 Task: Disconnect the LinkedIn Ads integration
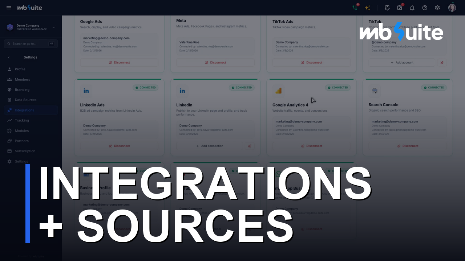(119, 146)
